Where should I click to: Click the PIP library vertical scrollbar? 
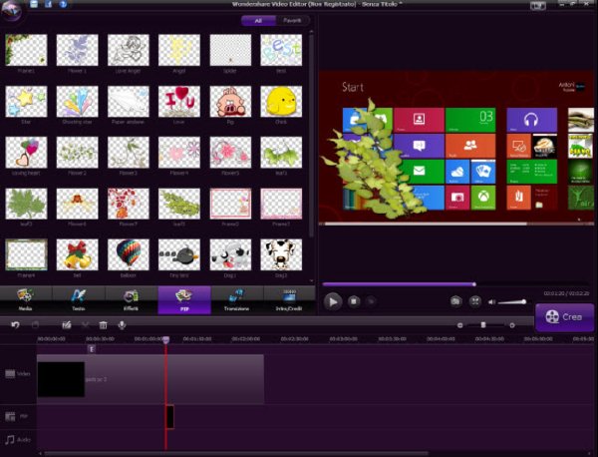(311, 134)
